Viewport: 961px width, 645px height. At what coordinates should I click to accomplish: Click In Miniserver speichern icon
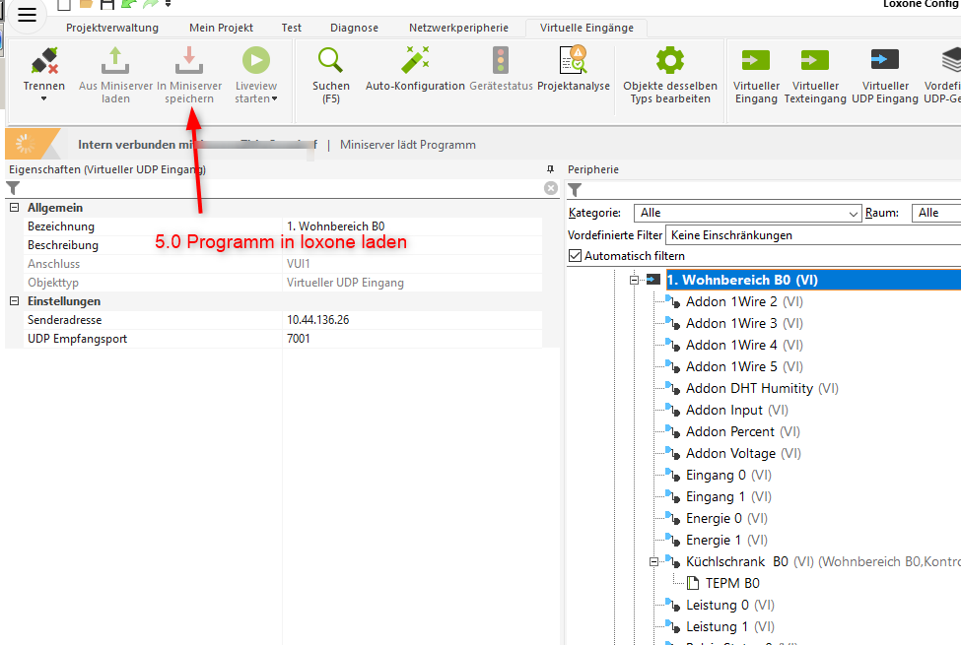[x=189, y=61]
